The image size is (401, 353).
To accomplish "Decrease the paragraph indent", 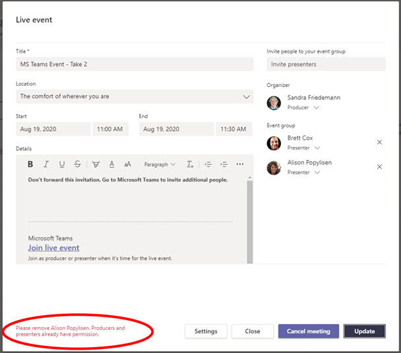I will click(208, 164).
